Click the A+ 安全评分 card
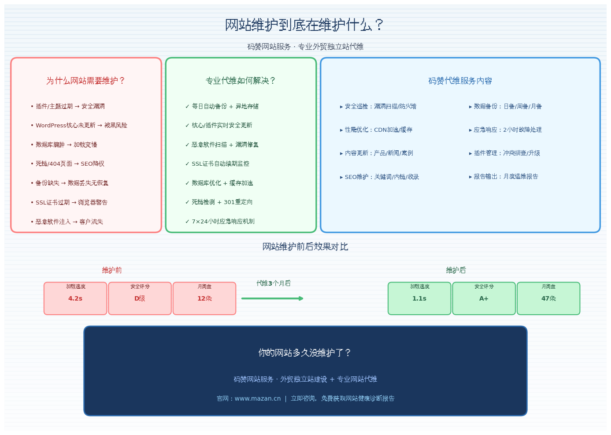This screenshot has height=435, width=611. point(484,298)
